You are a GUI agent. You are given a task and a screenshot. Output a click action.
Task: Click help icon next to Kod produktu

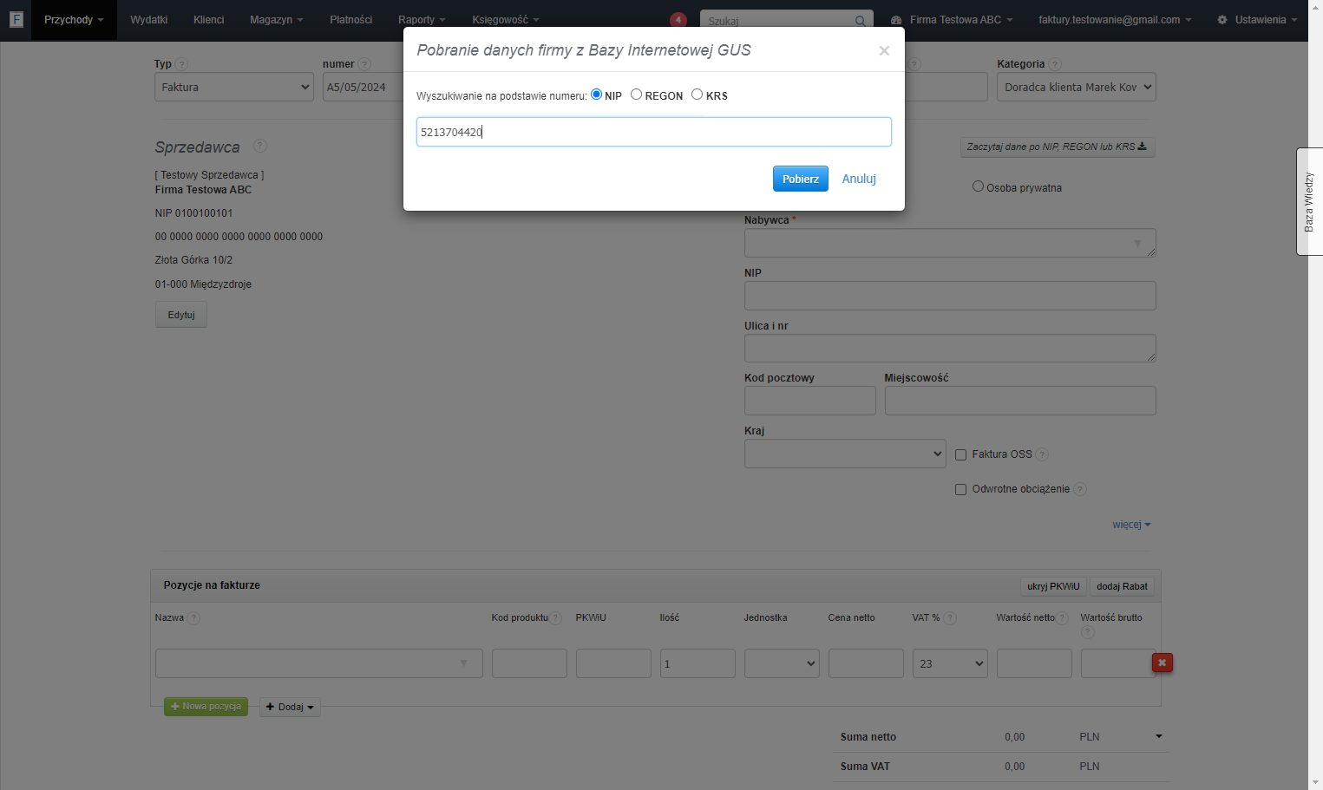click(556, 618)
